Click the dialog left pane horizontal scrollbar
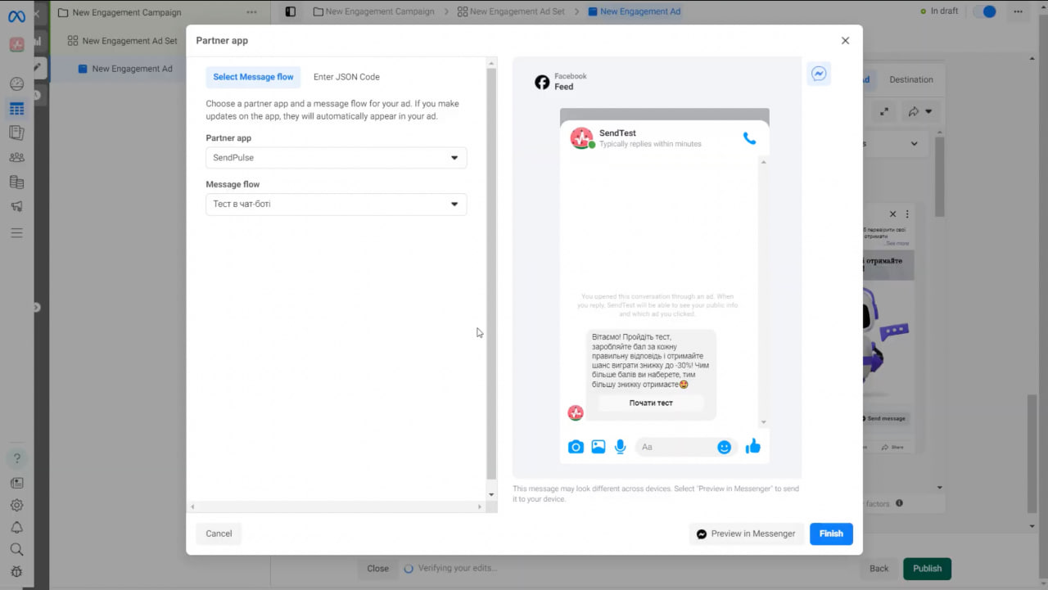The width and height of the screenshot is (1048, 590). pyautogui.click(x=337, y=507)
